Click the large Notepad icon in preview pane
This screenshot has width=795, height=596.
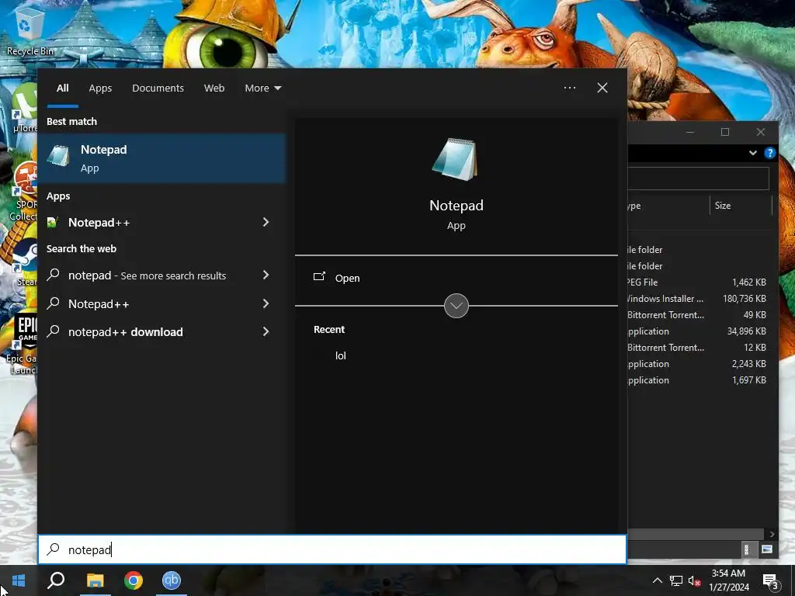[x=455, y=160]
